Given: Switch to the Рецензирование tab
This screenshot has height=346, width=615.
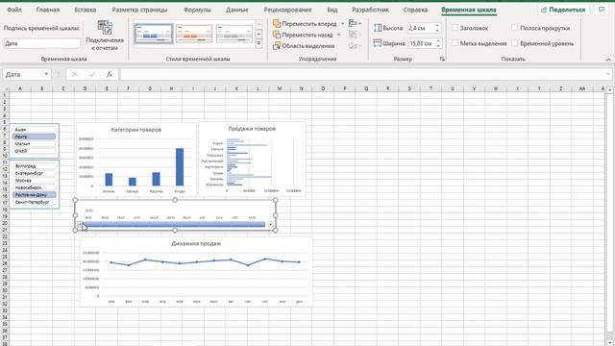Looking at the screenshot, I should click(288, 10).
